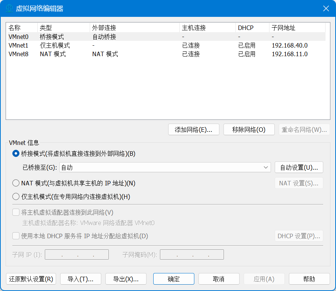
Task: Click 移除网络(O) button
Action: point(249,130)
